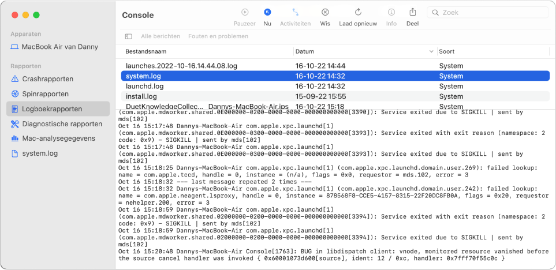The height and width of the screenshot is (270, 556).
Task: Sort by the Datum column header
Action: click(x=305, y=51)
